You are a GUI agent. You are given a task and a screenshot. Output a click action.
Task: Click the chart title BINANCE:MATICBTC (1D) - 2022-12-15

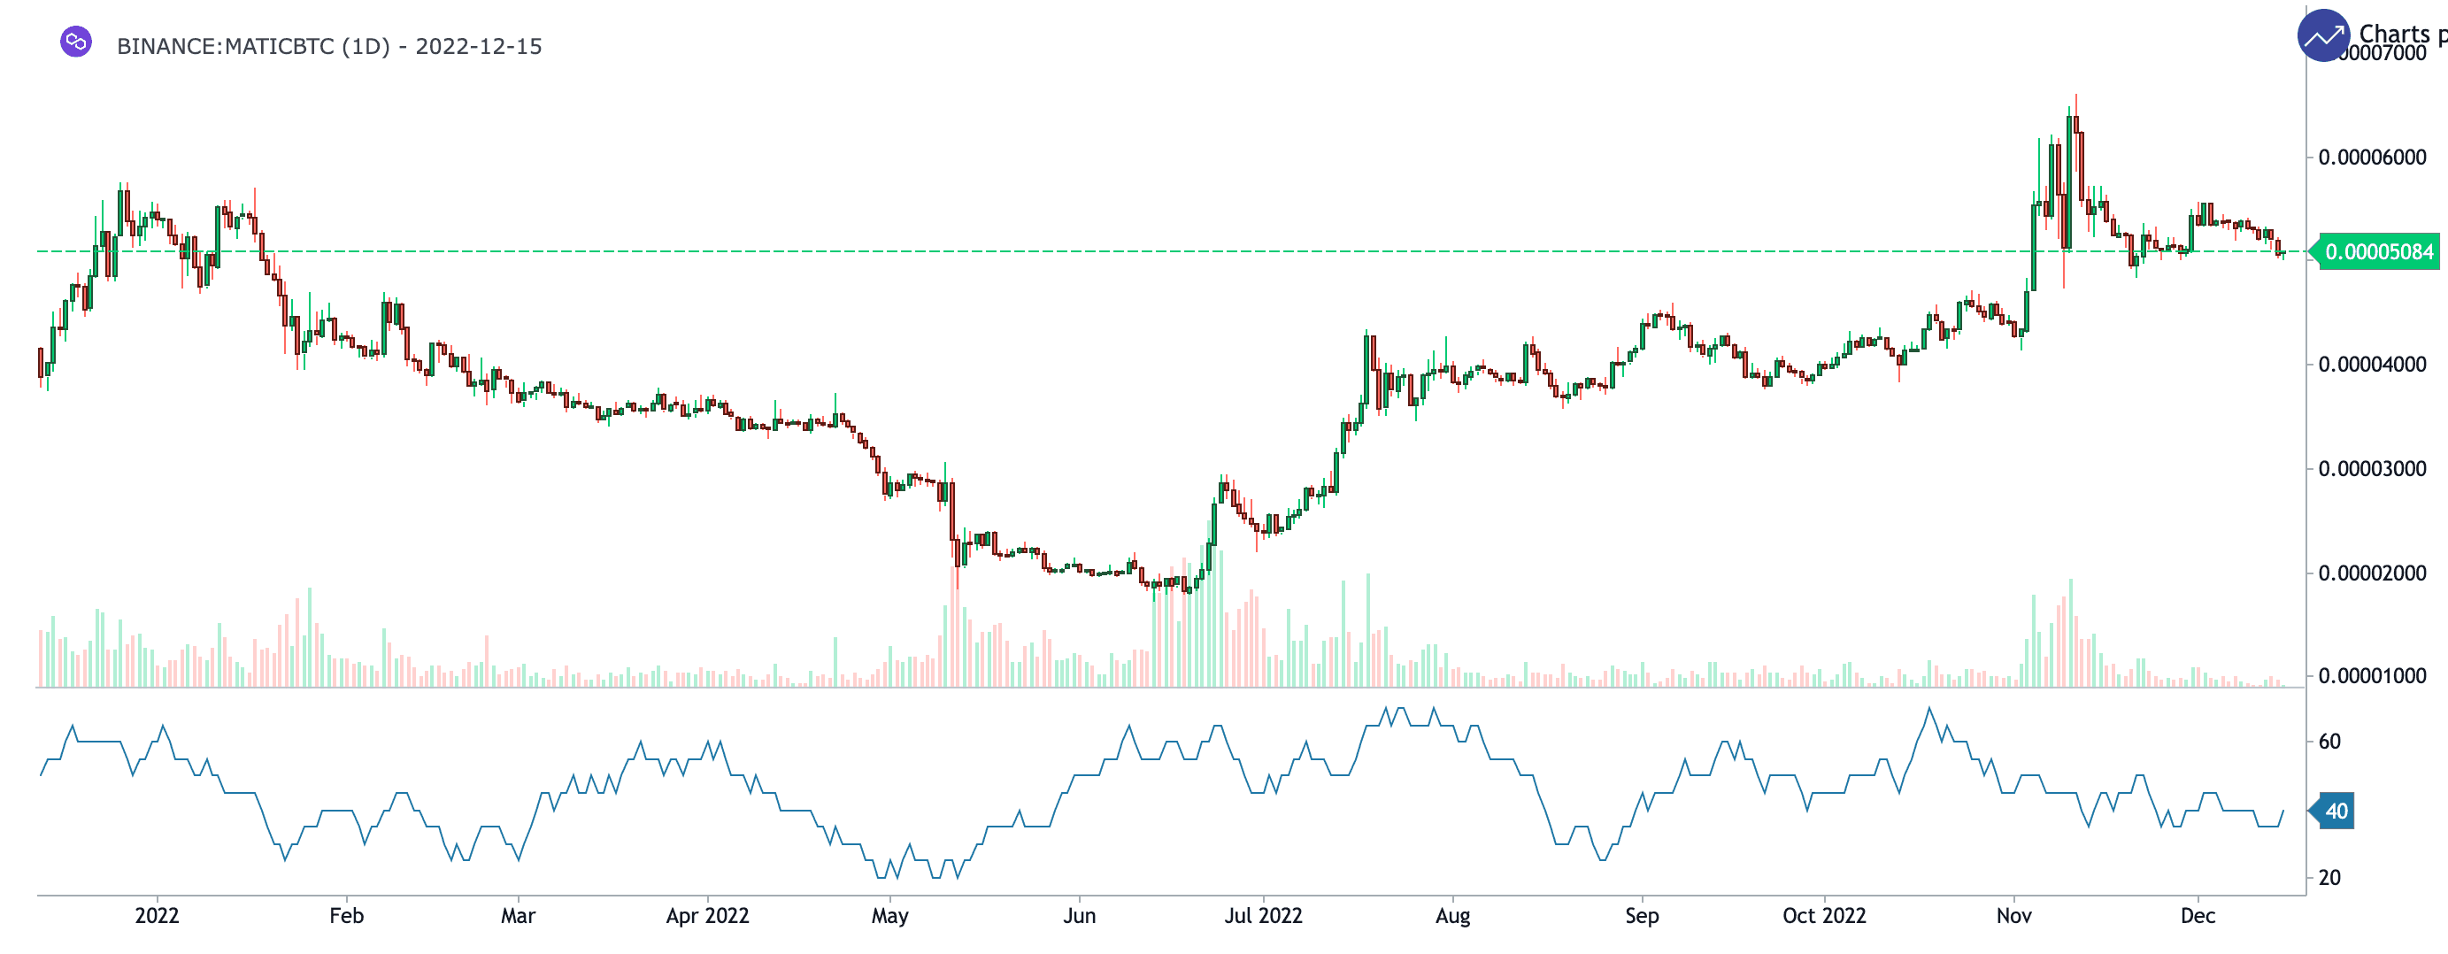(329, 47)
